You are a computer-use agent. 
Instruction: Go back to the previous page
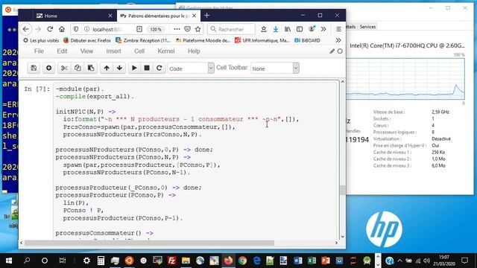[x=26, y=29]
